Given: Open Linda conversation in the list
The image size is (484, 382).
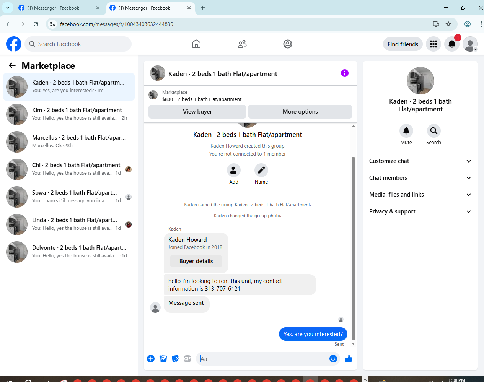Looking at the screenshot, I should (69, 224).
